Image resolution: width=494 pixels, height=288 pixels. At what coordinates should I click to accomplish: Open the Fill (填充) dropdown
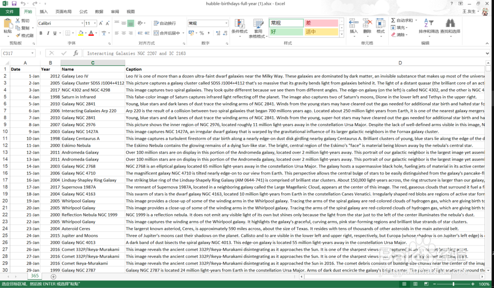tap(399, 28)
